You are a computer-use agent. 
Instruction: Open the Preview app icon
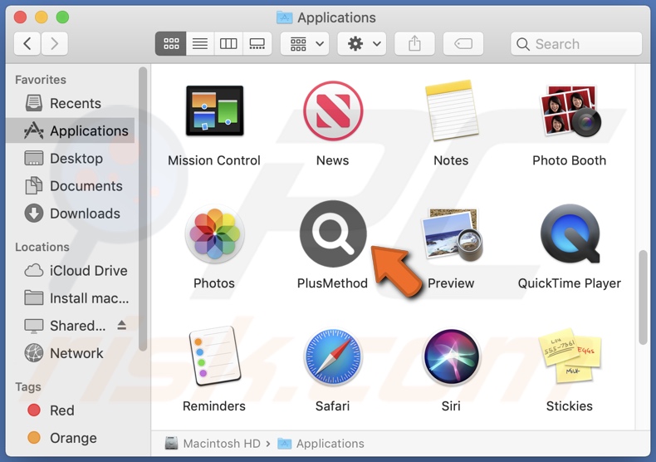(x=452, y=233)
